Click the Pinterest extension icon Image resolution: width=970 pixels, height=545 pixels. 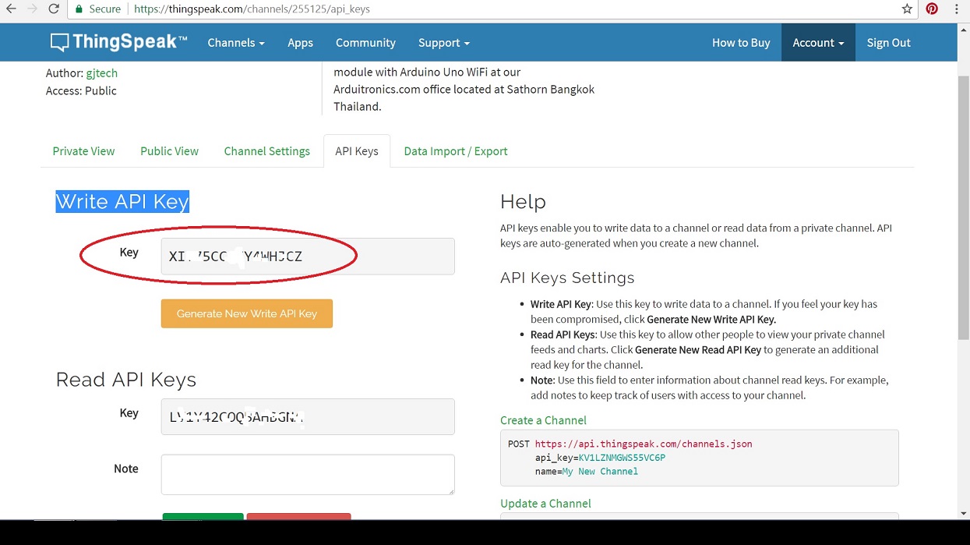(932, 9)
